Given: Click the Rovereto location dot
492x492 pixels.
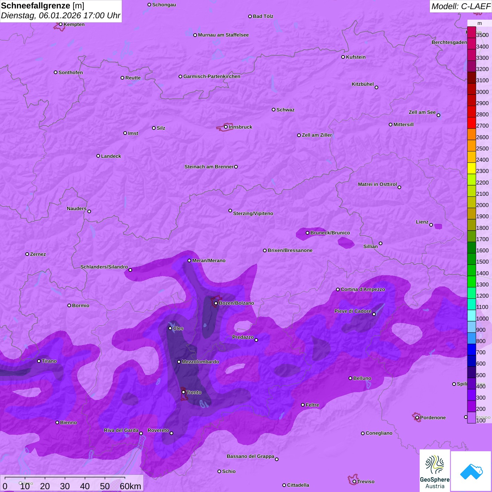Looking at the screenshot, I should pyautogui.click(x=171, y=433).
